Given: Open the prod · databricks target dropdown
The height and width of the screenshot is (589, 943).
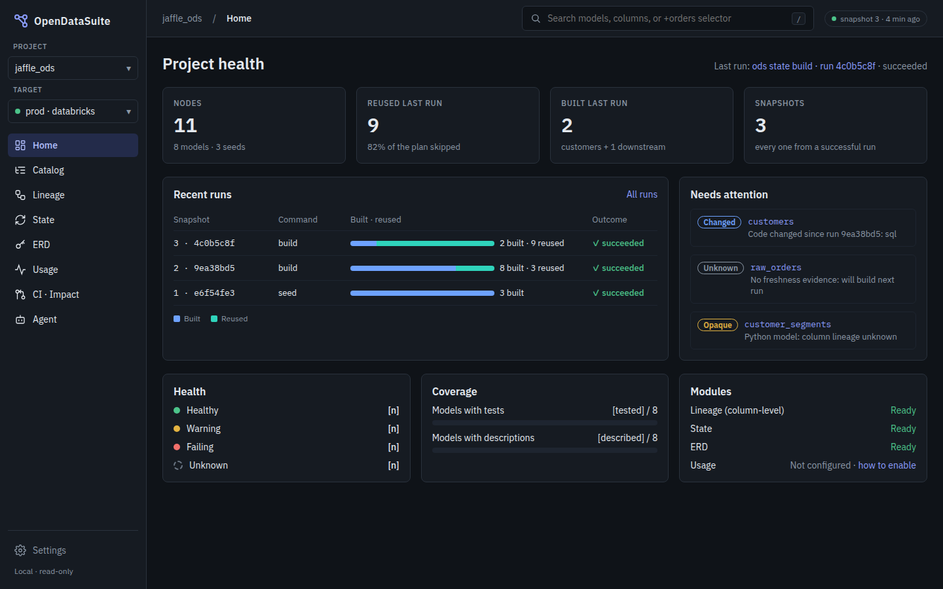Looking at the screenshot, I should coord(73,111).
